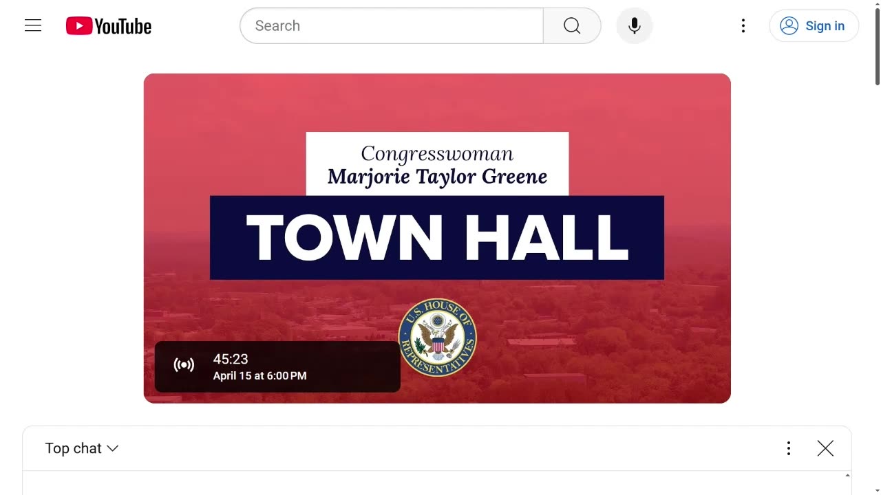Open the Town Hall video thumbnail
Image resolution: width=881 pixels, height=495 pixels.
tap(437, 239)
